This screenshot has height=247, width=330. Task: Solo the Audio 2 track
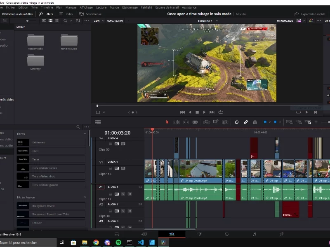123,211
